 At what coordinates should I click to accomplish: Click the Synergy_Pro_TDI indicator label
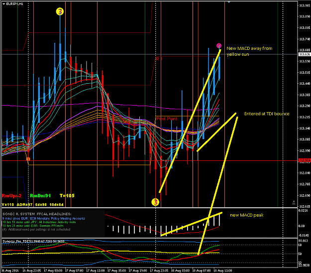click(x=33, y=242)
